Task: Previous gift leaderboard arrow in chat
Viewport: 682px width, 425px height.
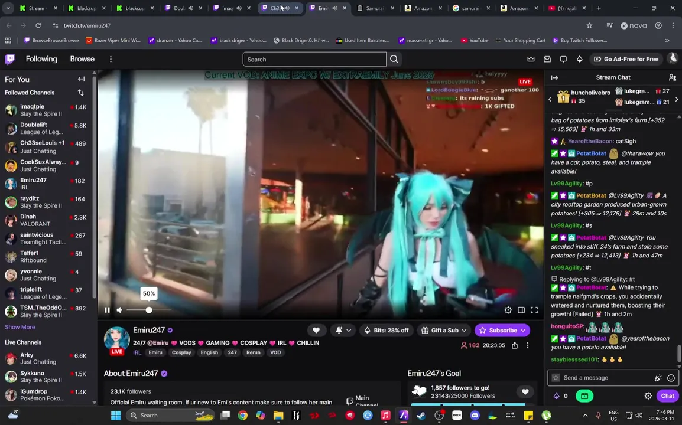Action: tap(550, 99)
